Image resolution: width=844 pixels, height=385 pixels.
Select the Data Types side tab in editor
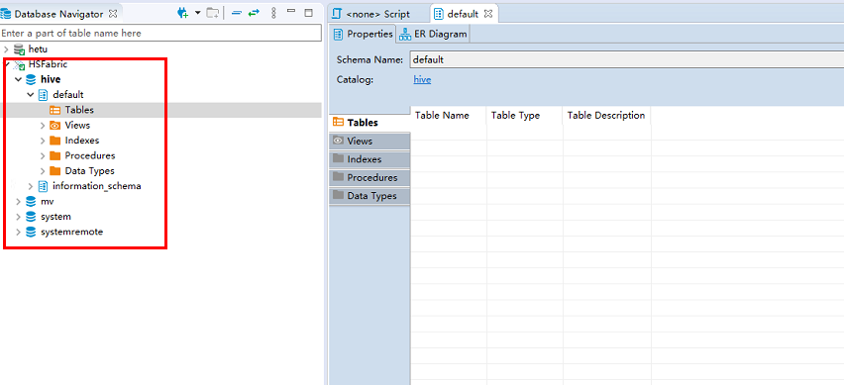click(x=369, y=196)
